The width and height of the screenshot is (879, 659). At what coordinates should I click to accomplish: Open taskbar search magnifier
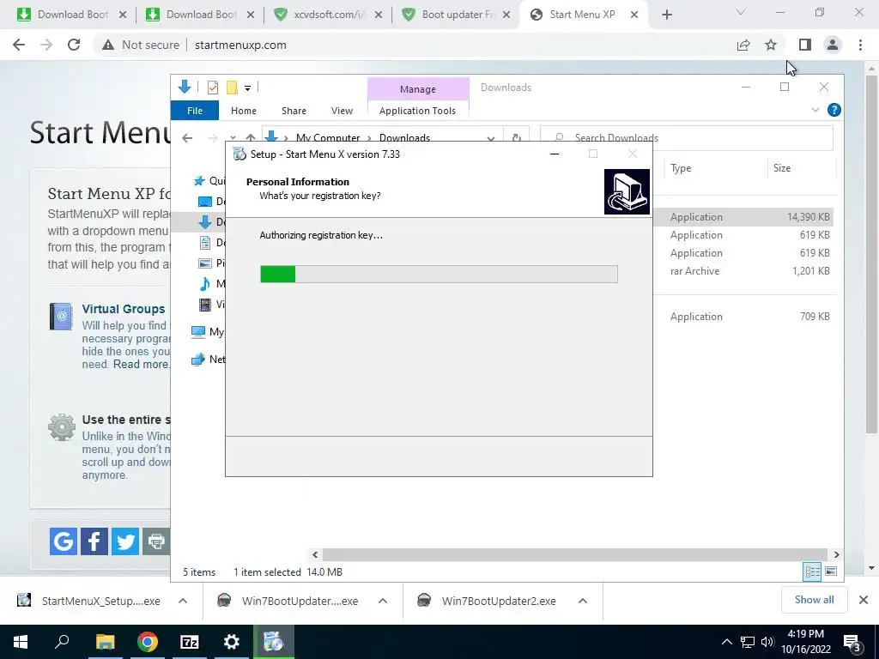(x=62, y=641)
